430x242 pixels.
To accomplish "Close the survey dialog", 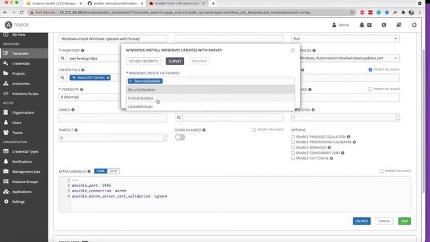I will pyautogui.click(x=293, y=50).
